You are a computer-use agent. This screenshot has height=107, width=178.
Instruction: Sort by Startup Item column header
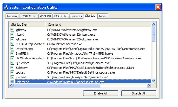click(27, 25)
